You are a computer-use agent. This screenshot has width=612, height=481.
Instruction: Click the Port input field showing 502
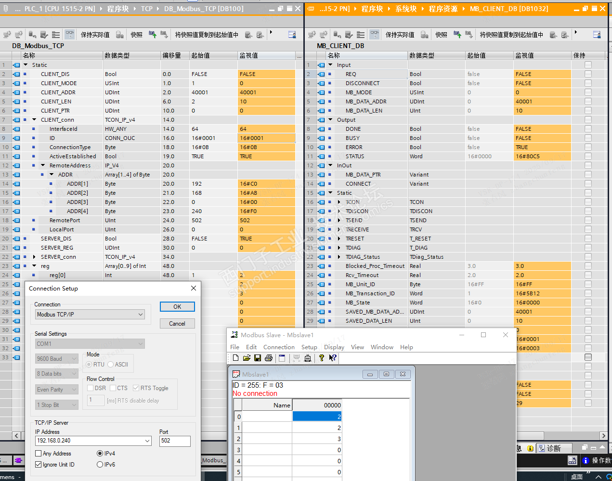tap(175, 441)
